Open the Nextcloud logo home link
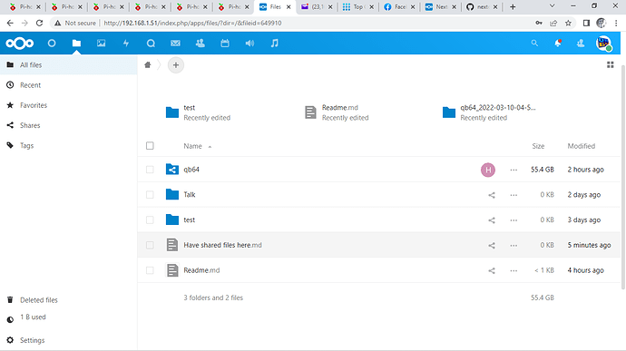Image resolution: width=626 pixels, height=351 pixels. [x=20, y=44]
